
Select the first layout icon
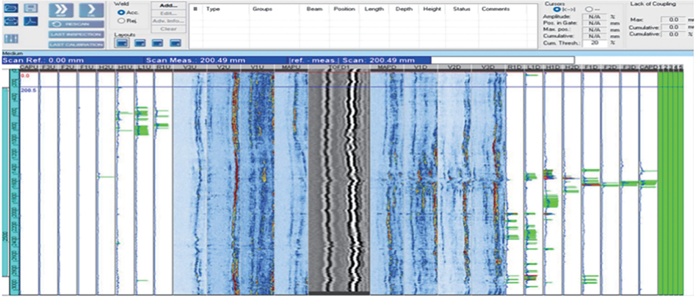[122, 43]
